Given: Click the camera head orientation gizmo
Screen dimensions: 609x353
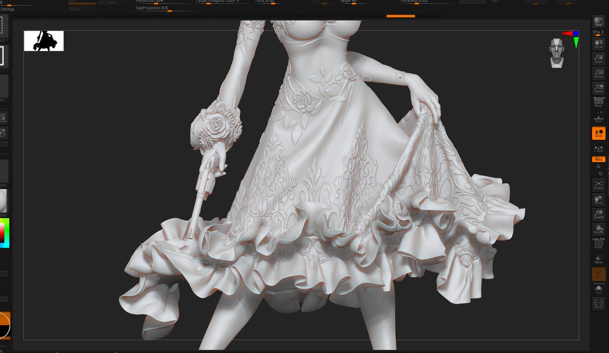Looking at the screenshot, I should [557, 53].
